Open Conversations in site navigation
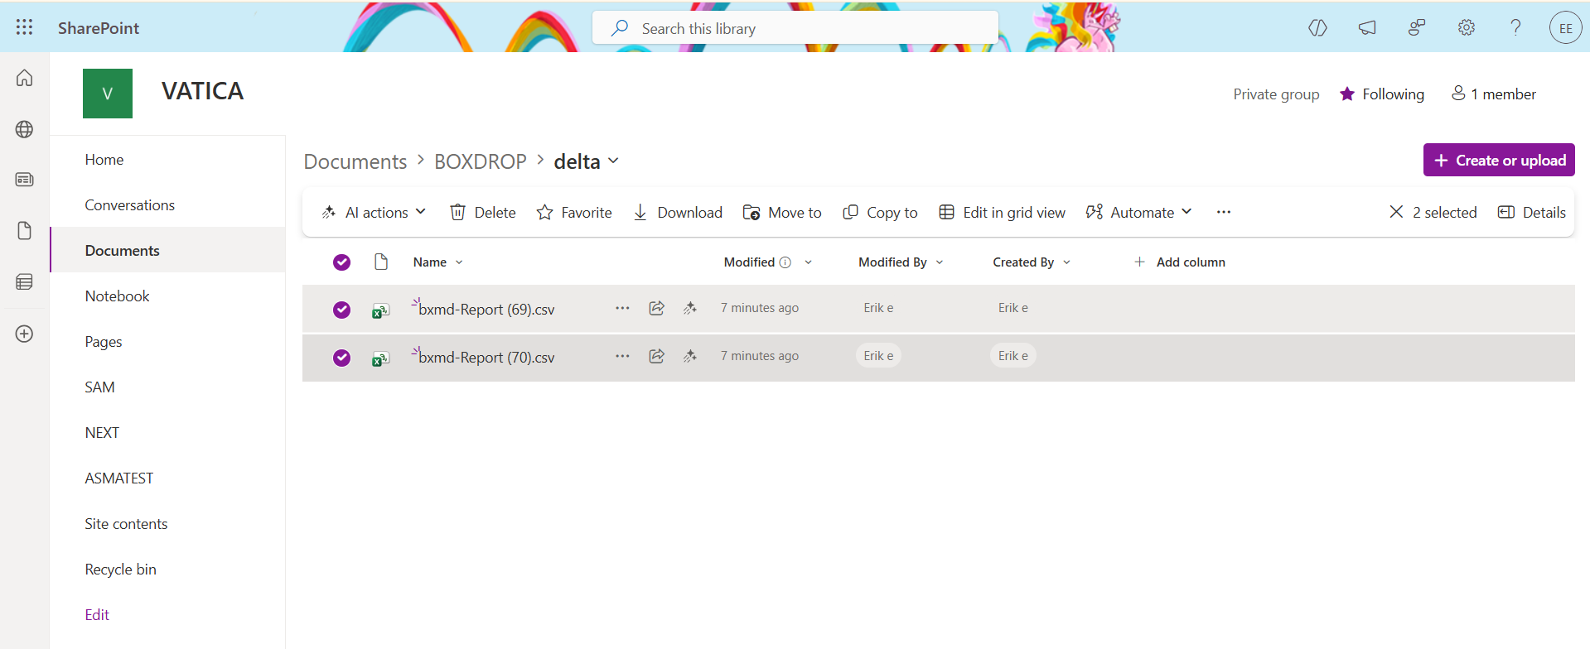1590x649 pixels. pos(130,205)
